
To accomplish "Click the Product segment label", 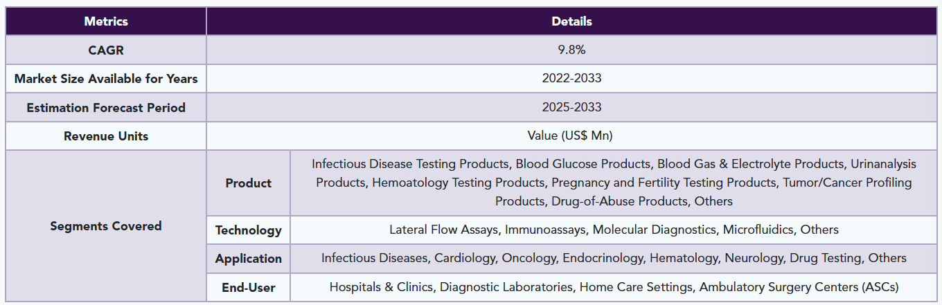I will [249, 183].
